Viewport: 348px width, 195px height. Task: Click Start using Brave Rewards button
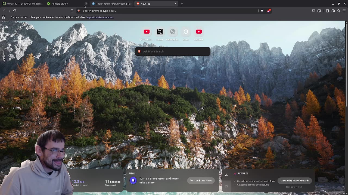coord(295,181)
